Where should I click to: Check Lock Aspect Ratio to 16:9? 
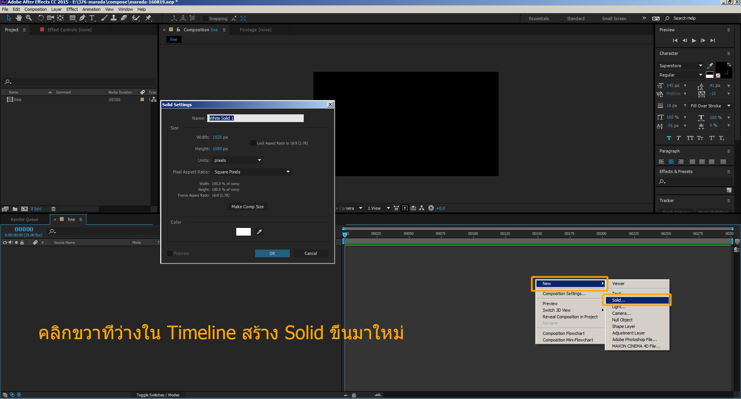tap(253, 143)
